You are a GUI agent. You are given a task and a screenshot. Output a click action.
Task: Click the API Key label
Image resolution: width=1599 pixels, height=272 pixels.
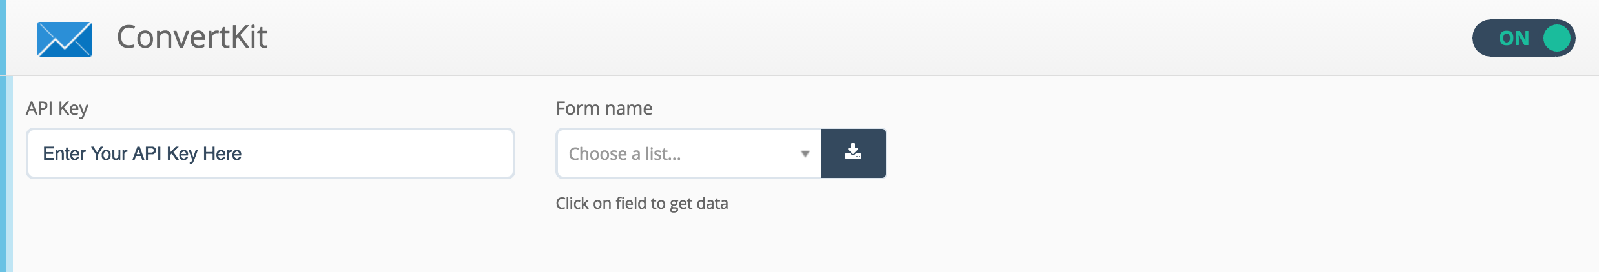57,108
